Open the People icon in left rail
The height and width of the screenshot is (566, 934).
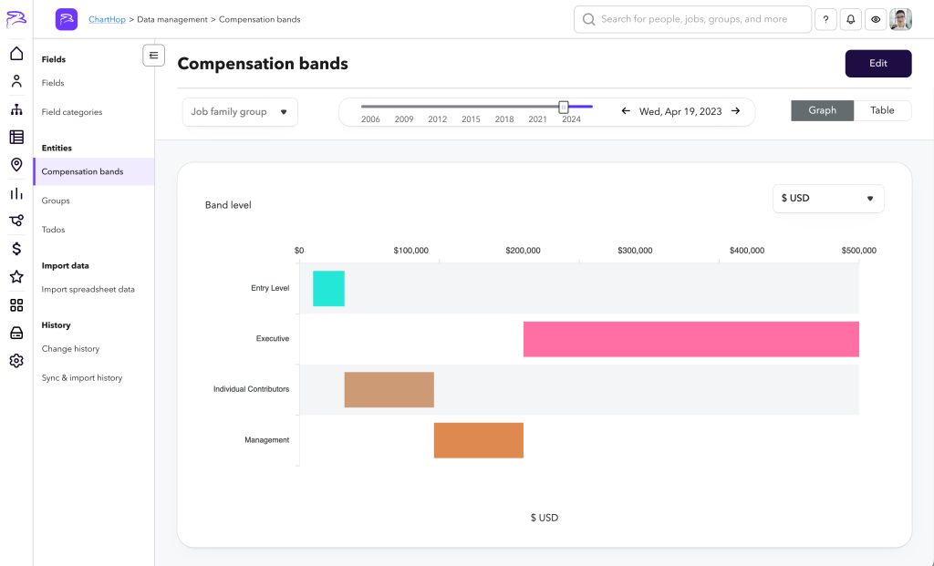(x=16, y=81)
